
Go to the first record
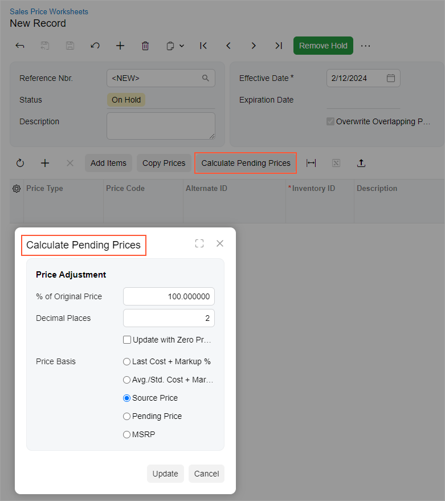tap(203, 46)
